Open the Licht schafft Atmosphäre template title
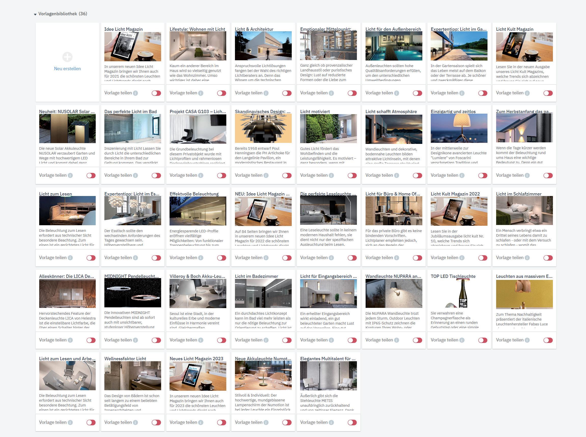Screen dimensions: 586x437 coord(391,112)
